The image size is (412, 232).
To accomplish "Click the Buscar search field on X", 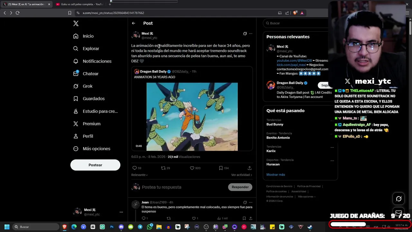I will [x=296, y=23].
